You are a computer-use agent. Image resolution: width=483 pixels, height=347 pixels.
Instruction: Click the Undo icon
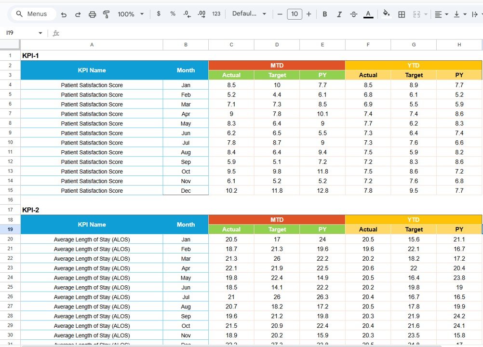[x=64, y=14]
